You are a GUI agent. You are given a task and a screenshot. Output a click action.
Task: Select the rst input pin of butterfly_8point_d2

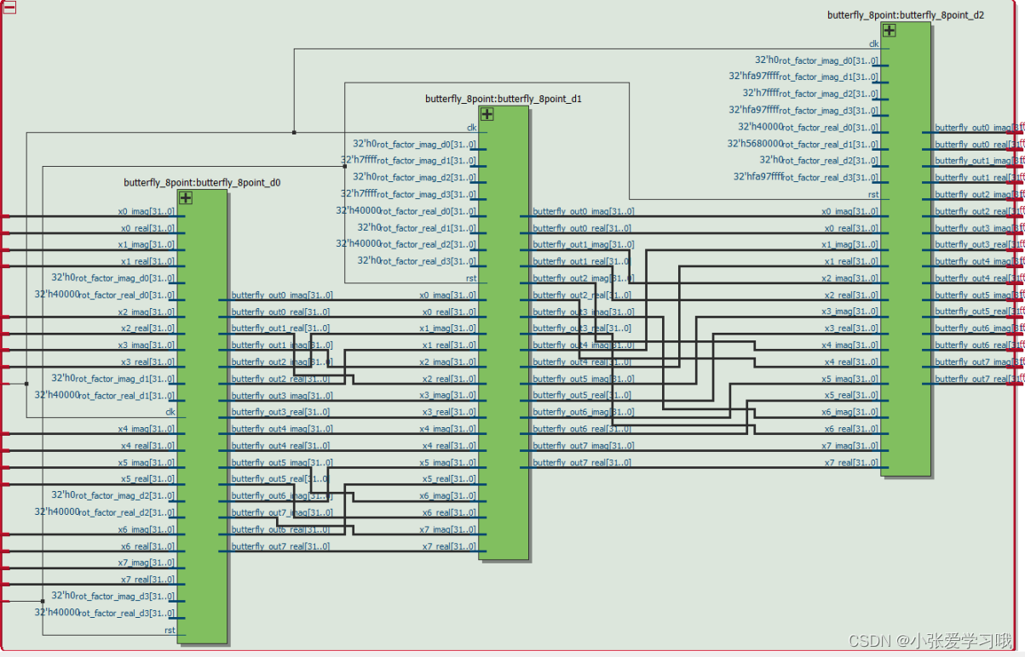point(873,194)
